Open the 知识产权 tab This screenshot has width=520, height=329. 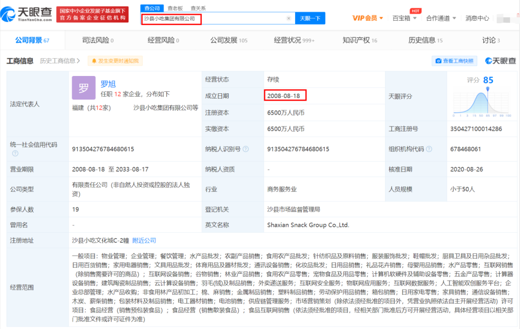click(x=359, y=40)
